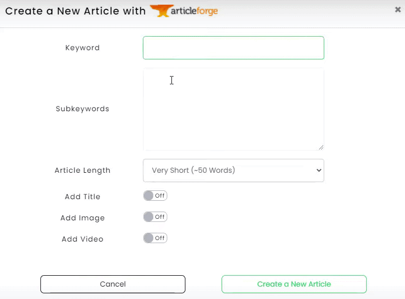This screenshot has width=405, height=299.
Task: Turn on the Add Video switch
Action: click(155, 238)
